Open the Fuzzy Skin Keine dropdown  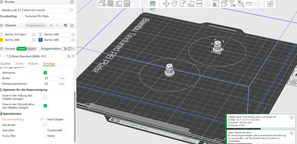(x=55, y=136)
